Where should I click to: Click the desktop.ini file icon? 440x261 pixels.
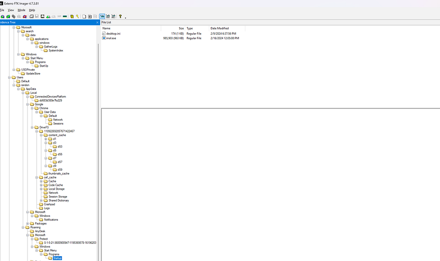104,34
